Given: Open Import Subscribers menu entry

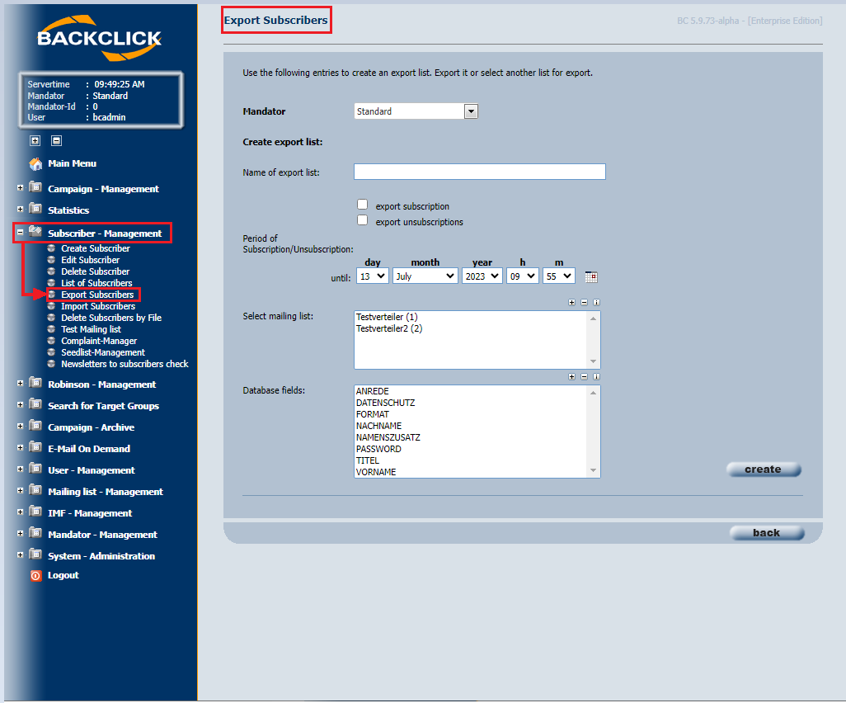Looking at the screenshot, I should (x=97, y=306).
